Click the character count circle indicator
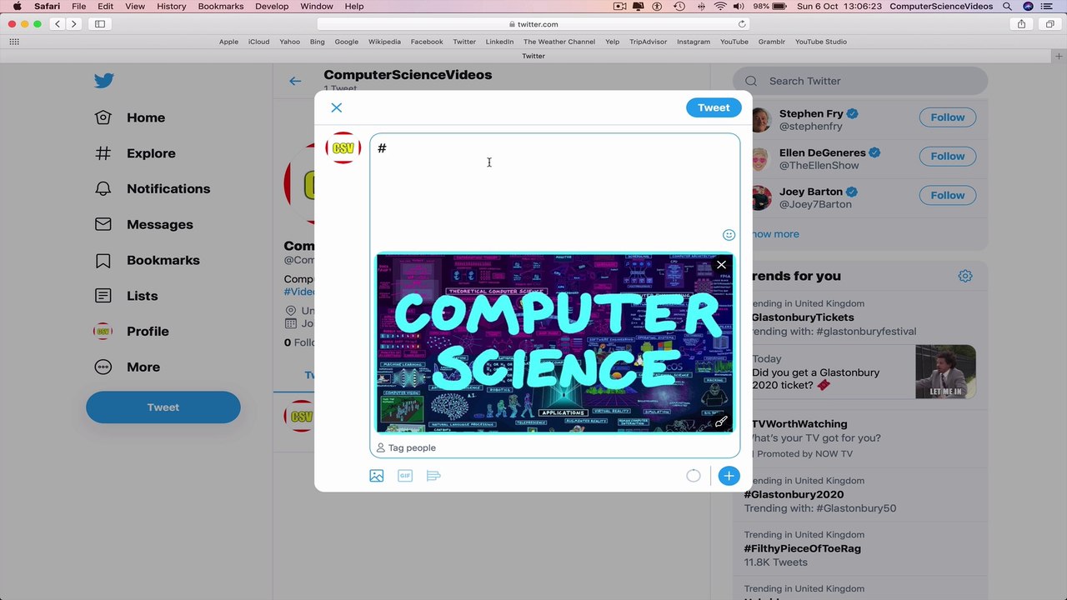The height and width of the screenshot is (600, 1067). pyautogui.click(x=694, y=476)
